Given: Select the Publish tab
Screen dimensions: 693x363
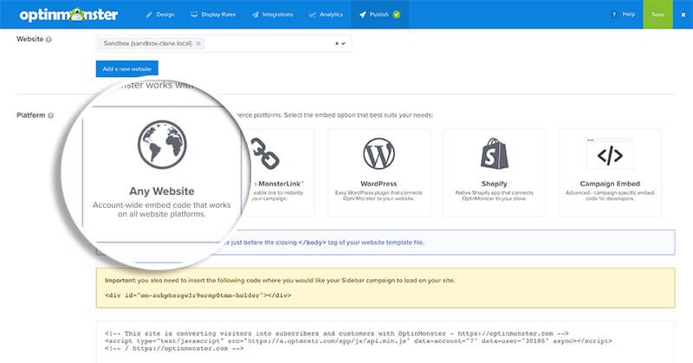Looking at the screenshot, I should click(x=379, y=15).
